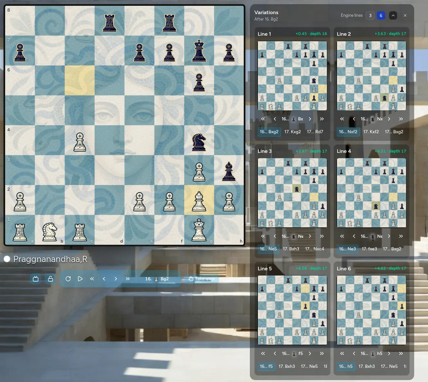Jump to start of Line 5

point(263,353)
